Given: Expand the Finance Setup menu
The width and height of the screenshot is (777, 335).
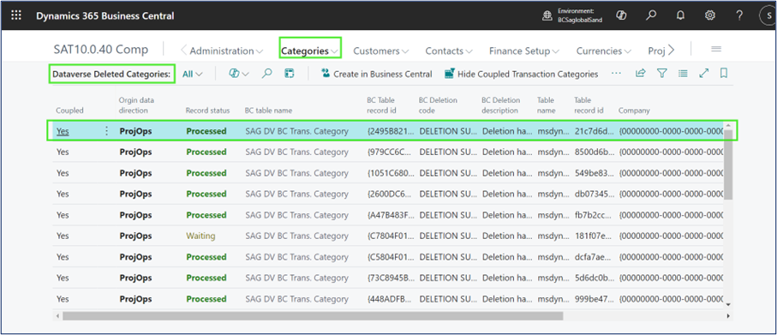Looking at the screenshot, I should pos(524,51).
